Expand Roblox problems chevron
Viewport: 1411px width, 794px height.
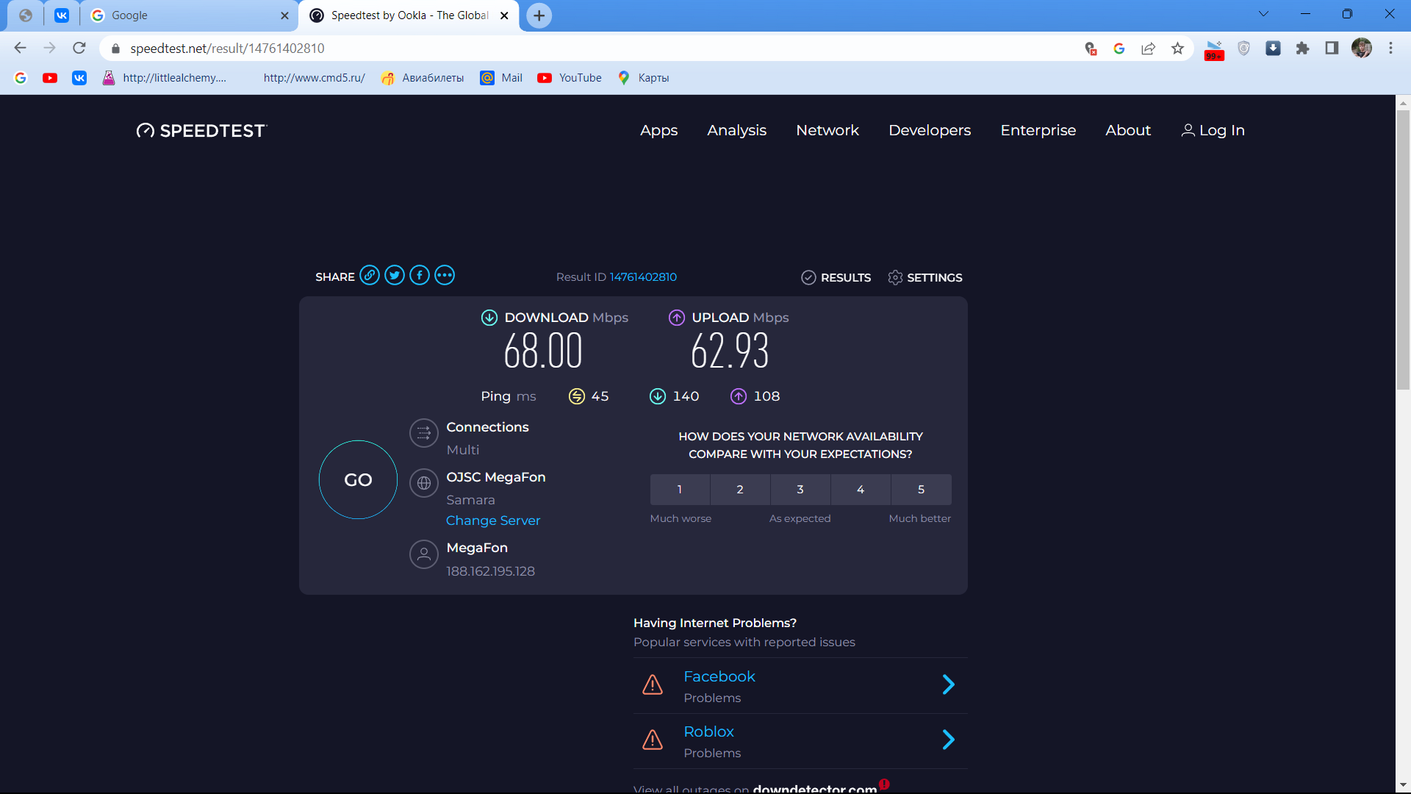click(948, 740)
